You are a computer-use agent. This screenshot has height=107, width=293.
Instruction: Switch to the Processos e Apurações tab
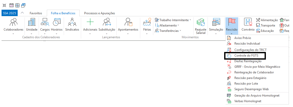tap(99, 13)
